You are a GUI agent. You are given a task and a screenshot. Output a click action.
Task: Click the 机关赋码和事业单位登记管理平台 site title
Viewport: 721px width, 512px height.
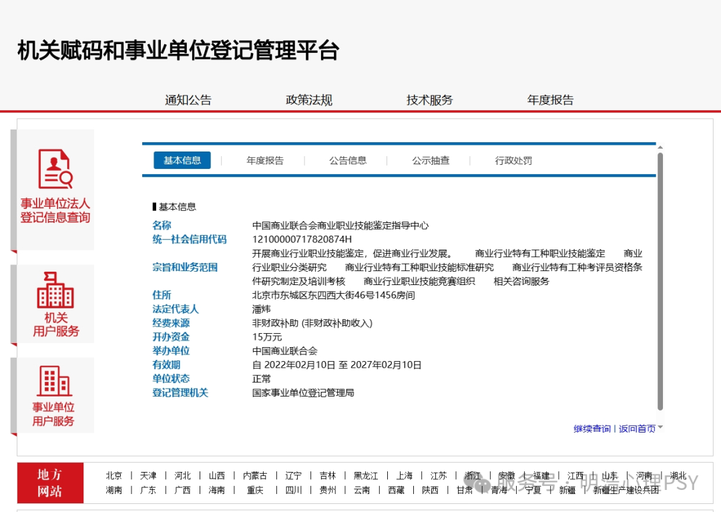tap(178, 50)
